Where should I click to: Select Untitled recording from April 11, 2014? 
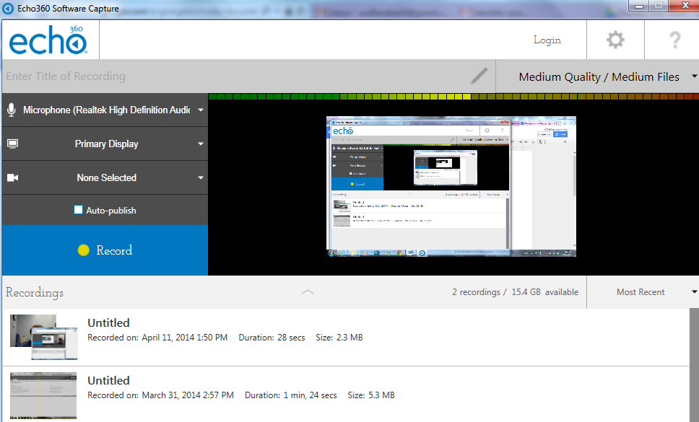[346, 337]
